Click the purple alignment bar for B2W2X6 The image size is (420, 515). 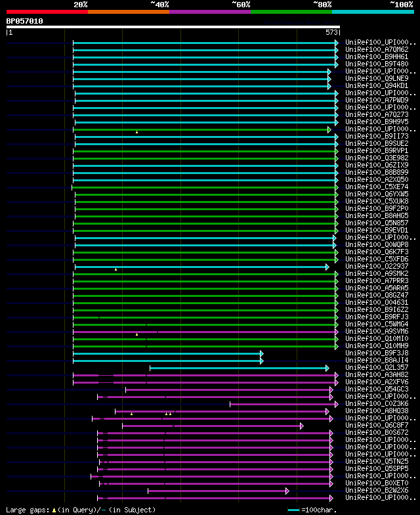[219, 491]
